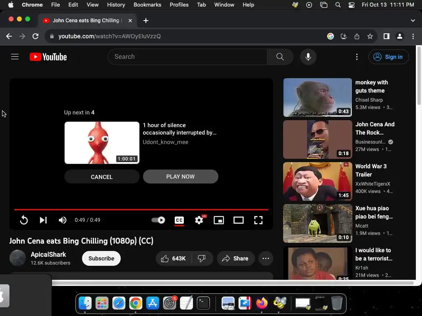Subscribe to ApicalShark
Viewport: 422px width, 316px height.
pyautogui.click(x=101, y=258)
